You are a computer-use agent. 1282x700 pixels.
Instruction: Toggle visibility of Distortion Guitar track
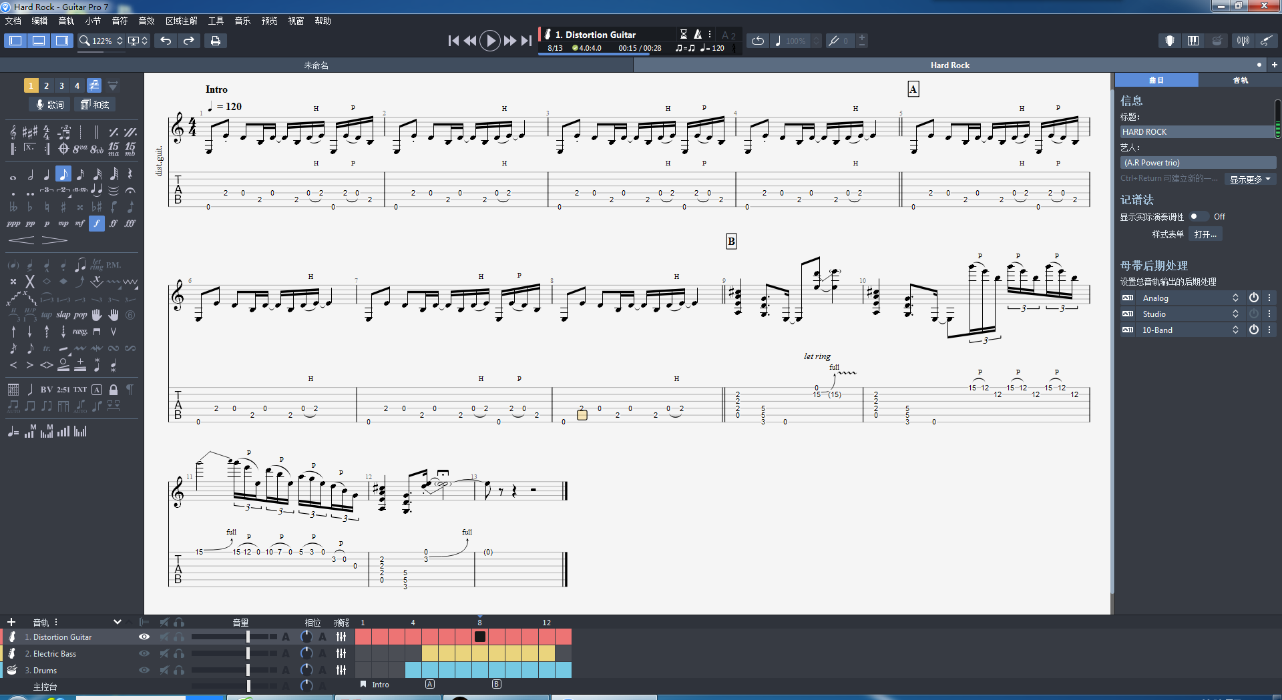point(144,637)
